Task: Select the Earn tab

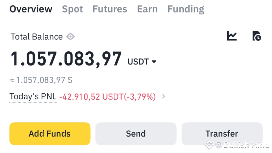Action: (147, 9)
